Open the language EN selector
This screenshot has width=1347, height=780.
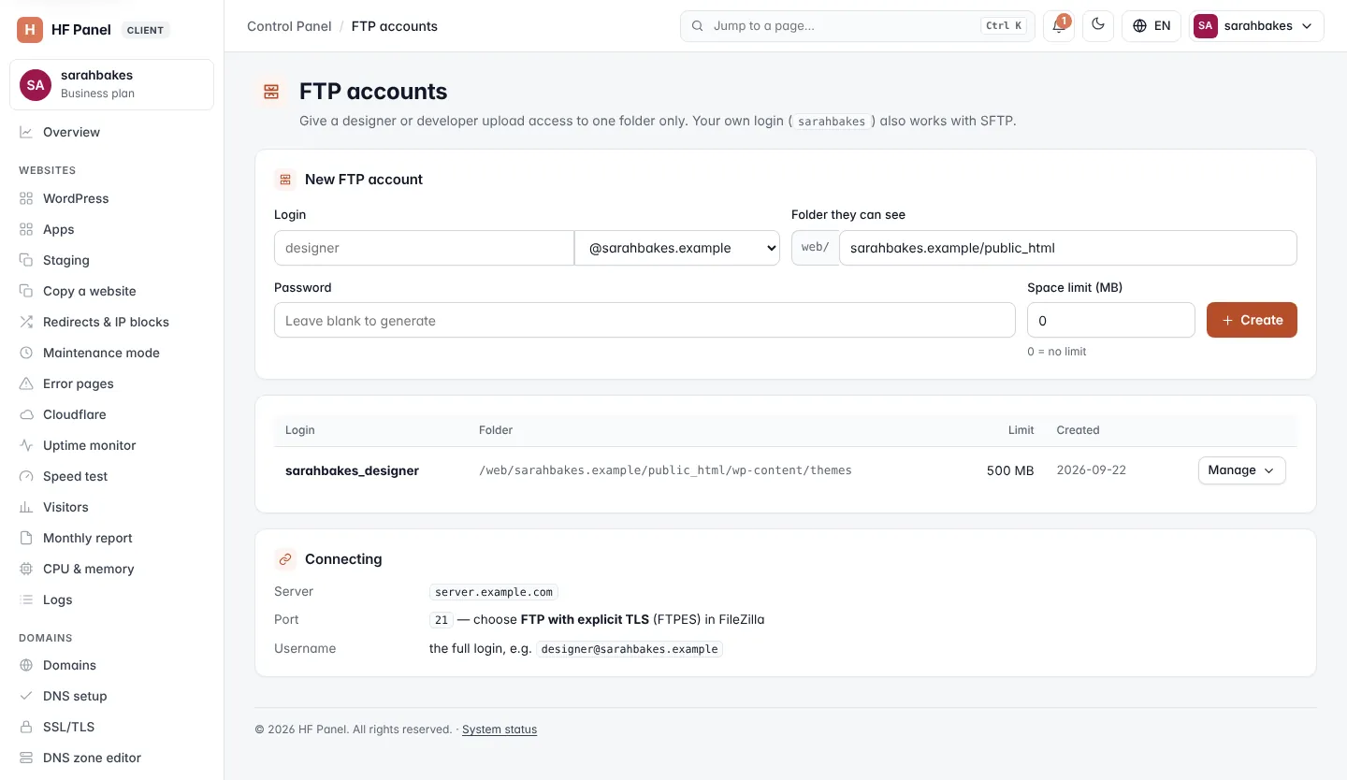click(x=1151, y=26)
